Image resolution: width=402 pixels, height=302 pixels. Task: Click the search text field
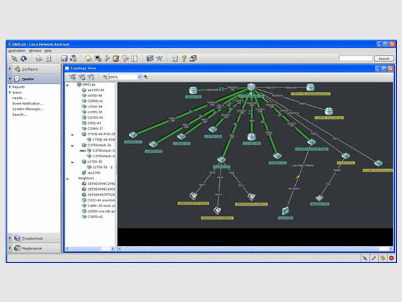pyautogui.click(x=356, y=59)
